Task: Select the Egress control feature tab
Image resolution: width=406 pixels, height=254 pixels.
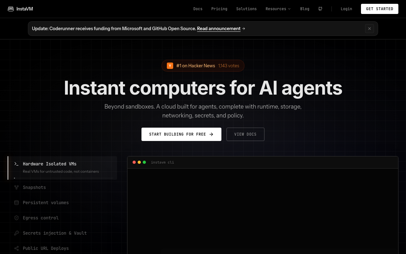Action: pyautogui.click(x=62, y=218)
